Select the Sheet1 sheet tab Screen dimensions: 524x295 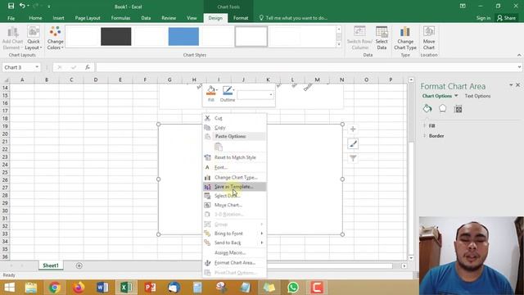[51, 265]
